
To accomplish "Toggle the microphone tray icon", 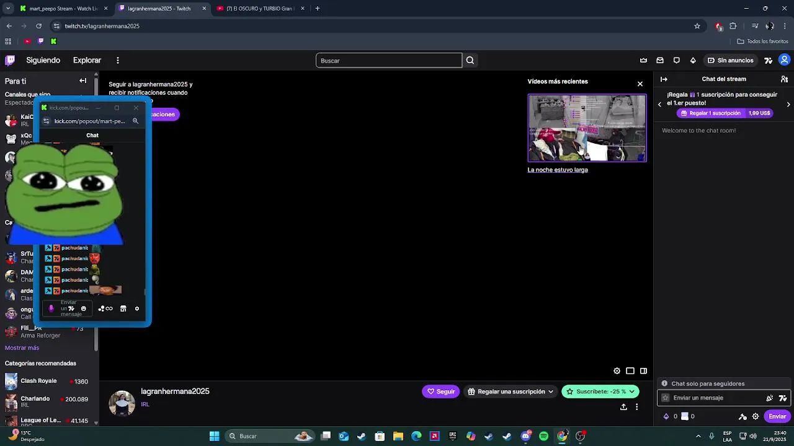I will [x=711, y=436].
